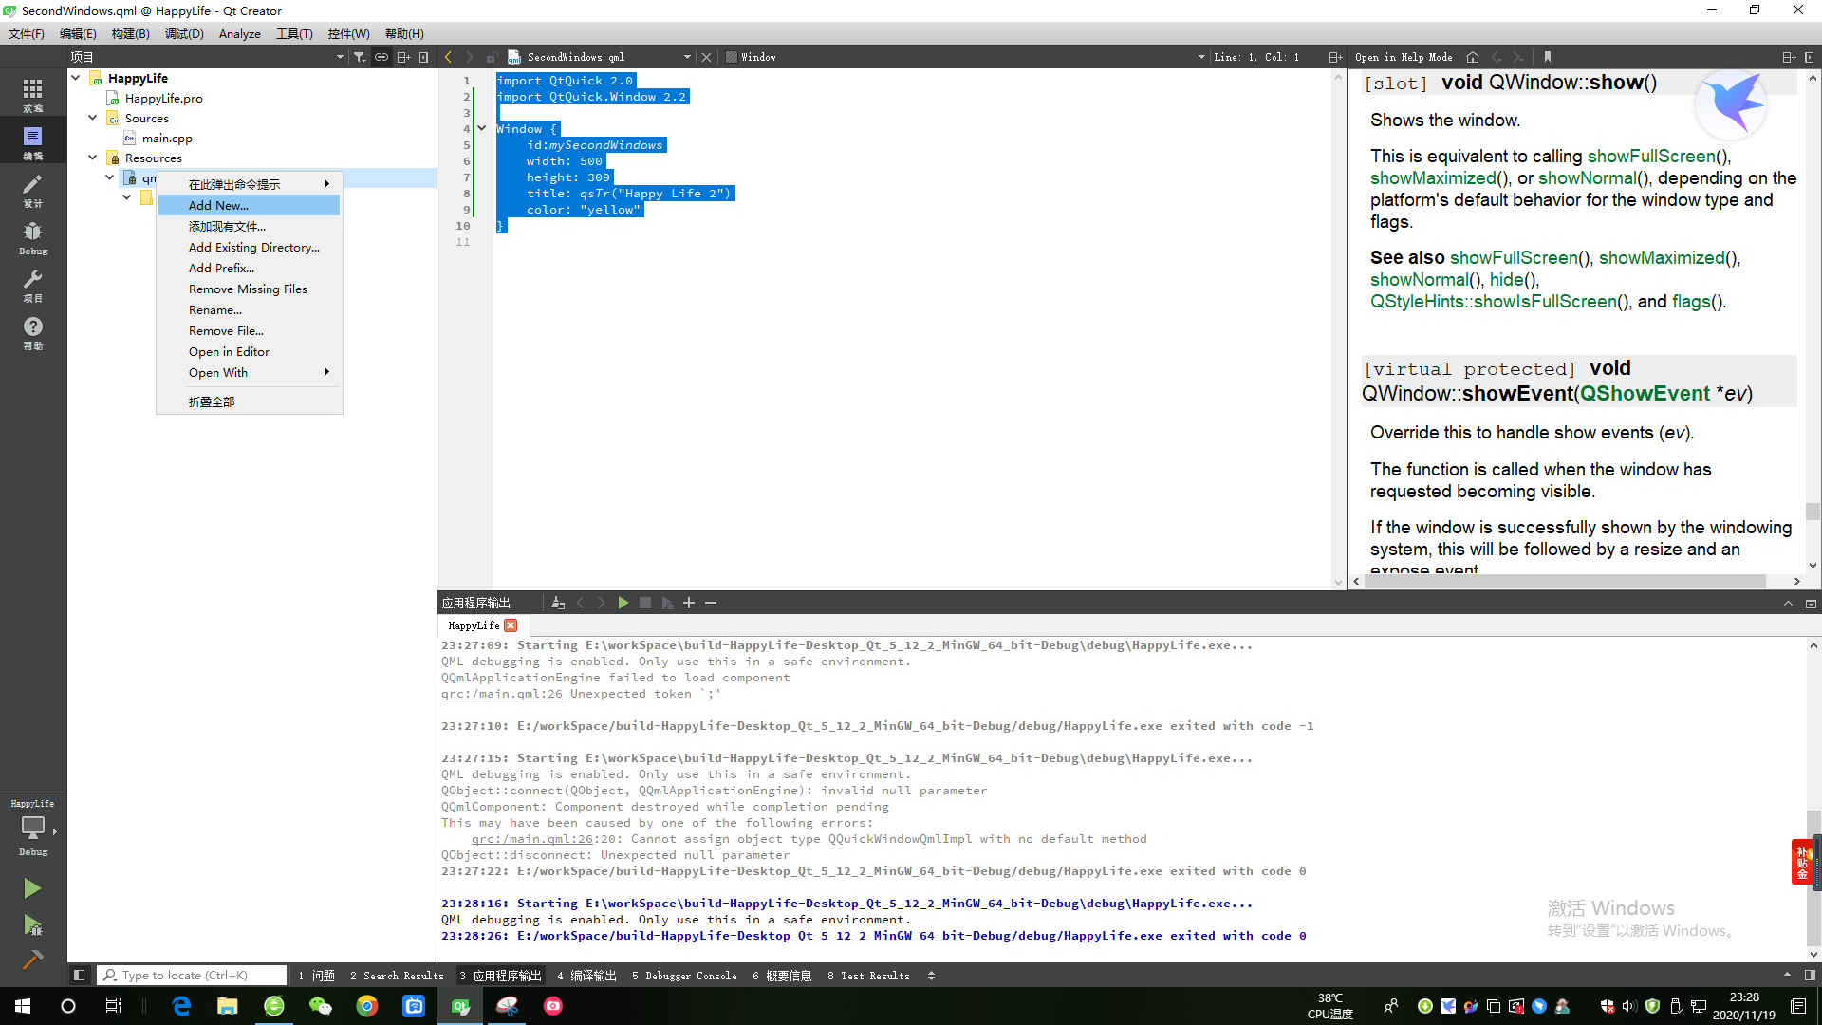This screenshot has width=1822, height=1025.
Task: Select Add New... in context menu
Action: (x=218, y=205)
